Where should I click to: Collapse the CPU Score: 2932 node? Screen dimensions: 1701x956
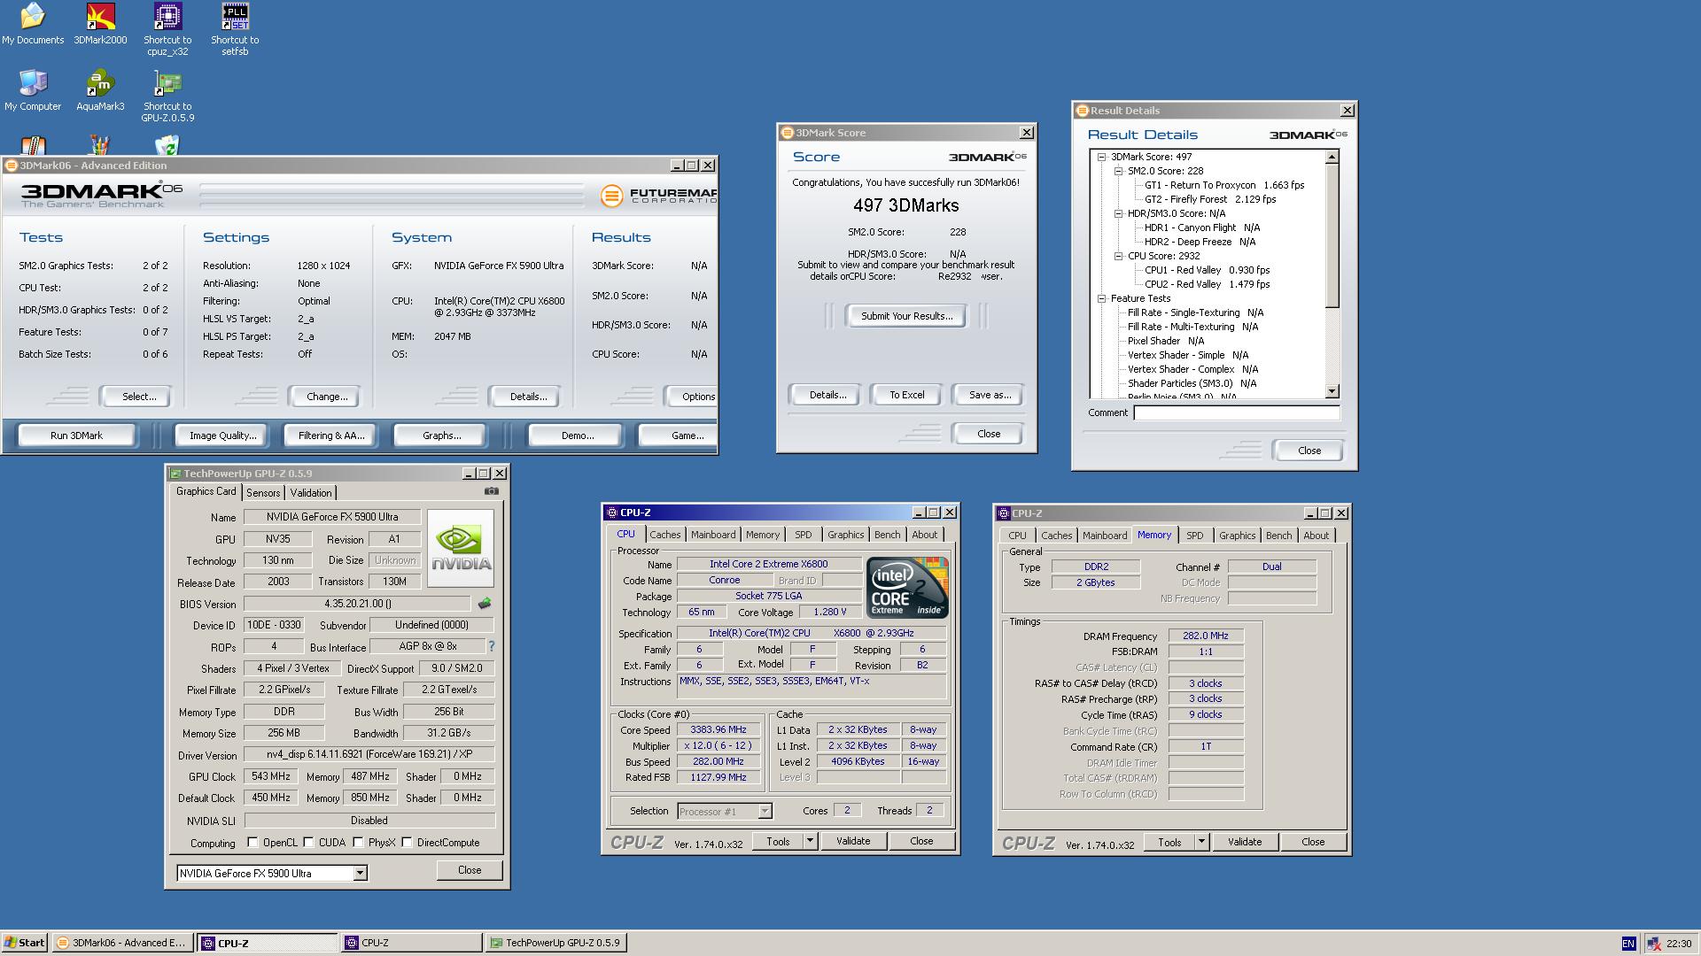coord(1119,256)
